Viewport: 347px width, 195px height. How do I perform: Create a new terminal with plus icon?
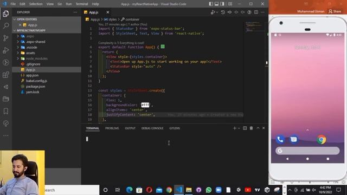coord(234,128)
